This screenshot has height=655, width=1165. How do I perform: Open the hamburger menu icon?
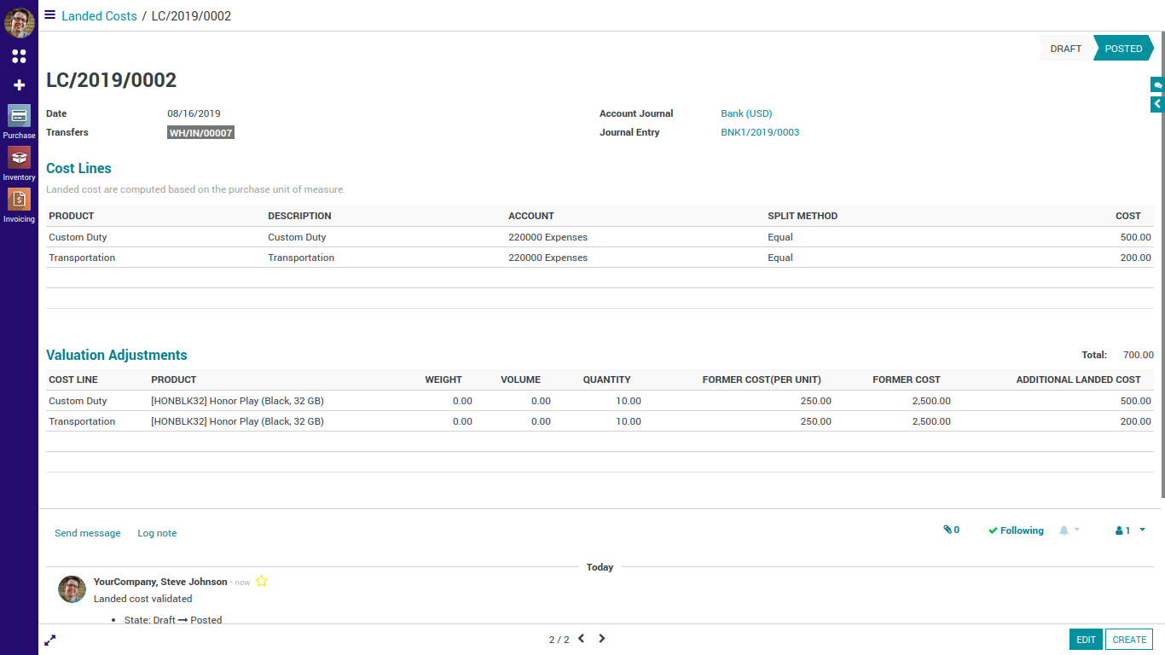click(50, 15)
